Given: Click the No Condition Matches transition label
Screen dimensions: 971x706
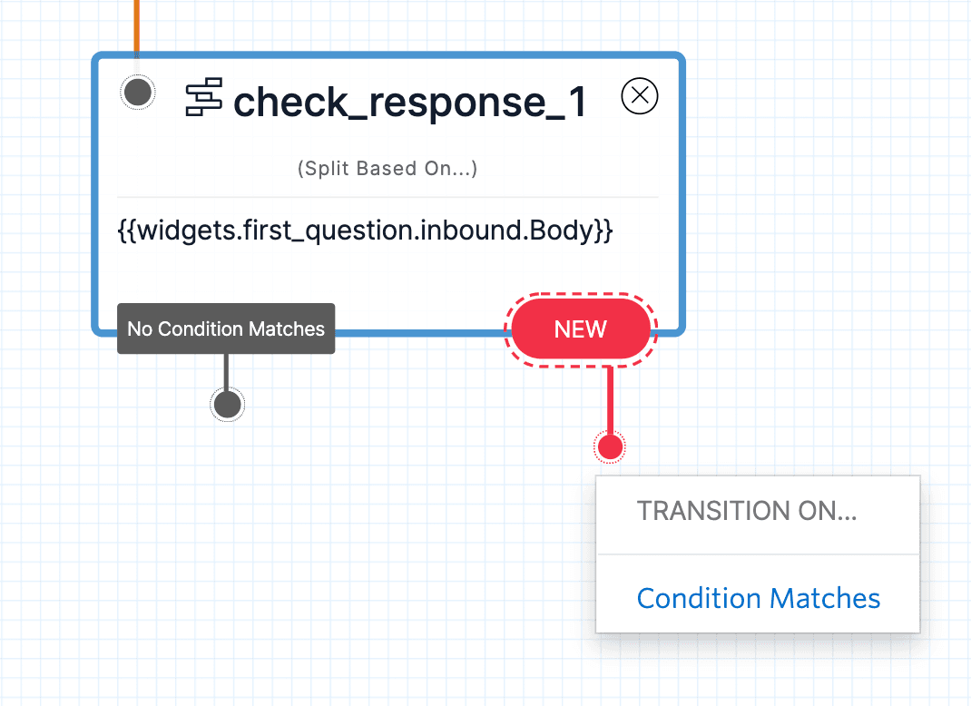Looking at the screenshot, I should coord(225,328).
